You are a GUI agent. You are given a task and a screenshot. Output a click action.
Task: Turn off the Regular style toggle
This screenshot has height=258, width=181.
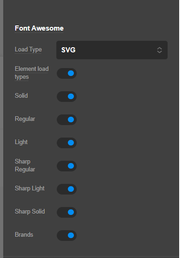tap(67, 120)
